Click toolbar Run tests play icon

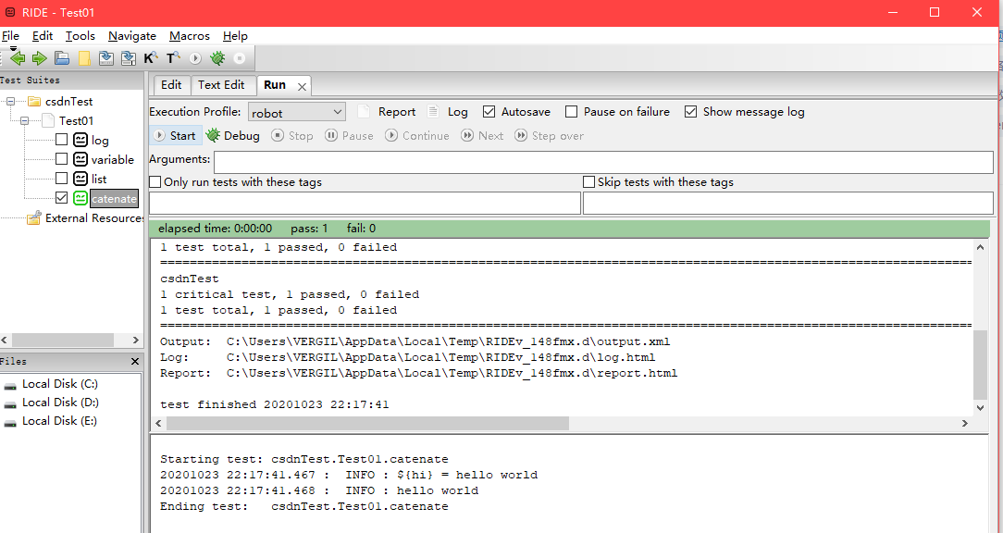(195, 59)
